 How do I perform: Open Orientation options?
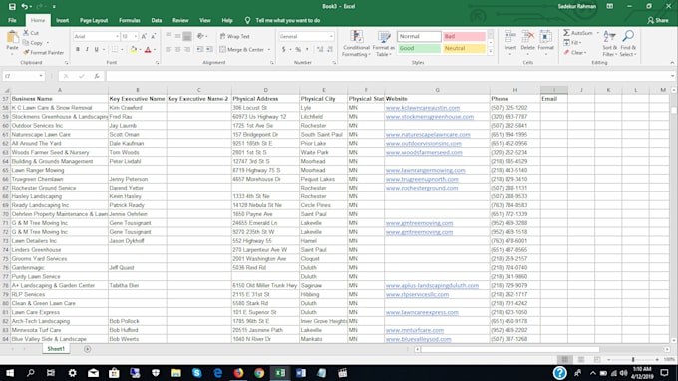(201, 36)
